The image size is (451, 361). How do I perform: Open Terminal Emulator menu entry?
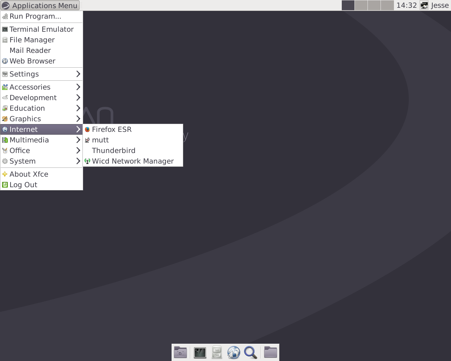tap(42, 29)
